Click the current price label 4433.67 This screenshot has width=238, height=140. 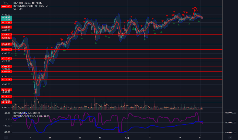click(6, 18)
